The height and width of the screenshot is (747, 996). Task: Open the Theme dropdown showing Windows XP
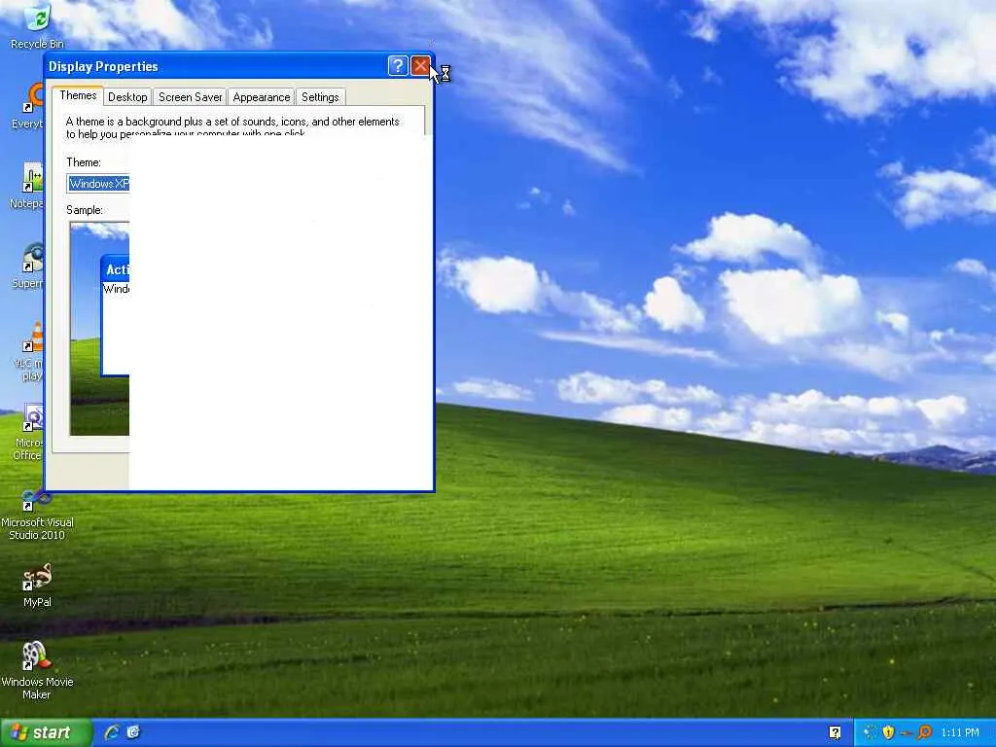(98, 184)
